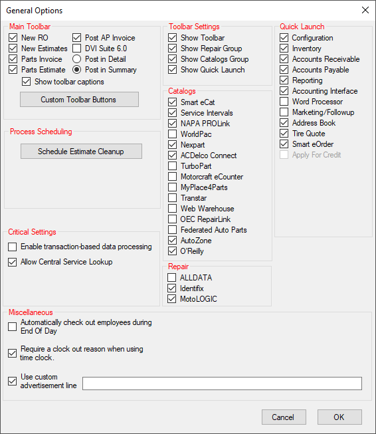Uncheck Show Toolbar option

tap(172, 38)
